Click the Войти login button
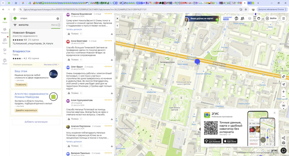Image resolution: width=289 pixels, height=156 pixels. point(271,18)
